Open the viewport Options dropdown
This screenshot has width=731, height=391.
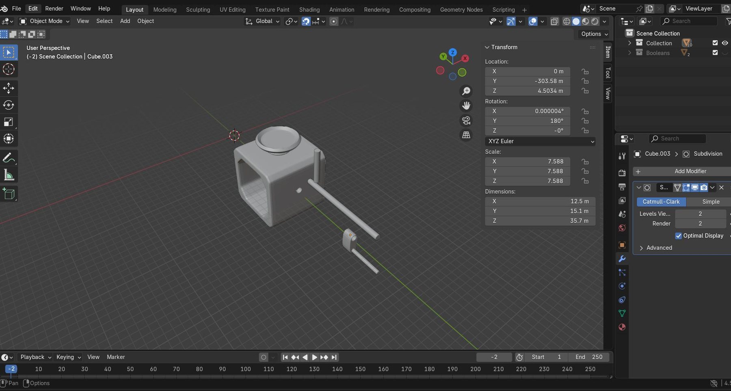(594, 34)
